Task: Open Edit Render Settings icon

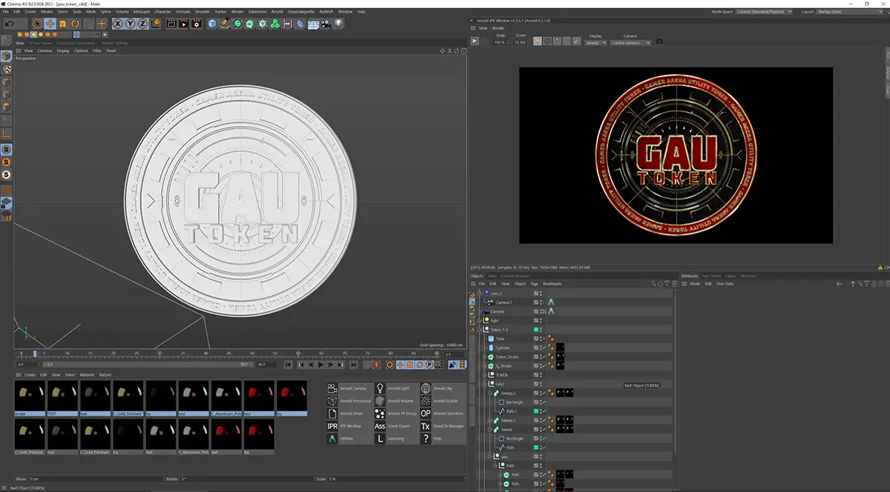Action: point(197,24)
